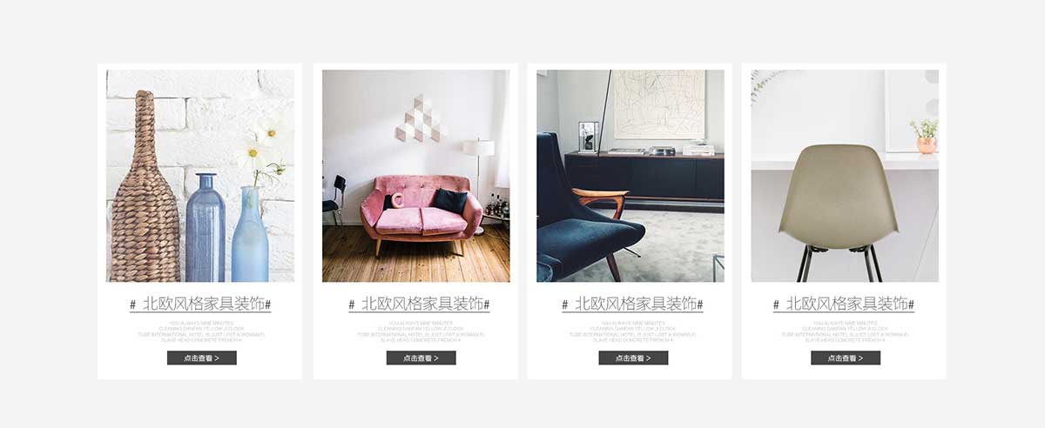
Task: Click 点击查看 button under the blue armchair card
Action: click(x=633, y=358)
